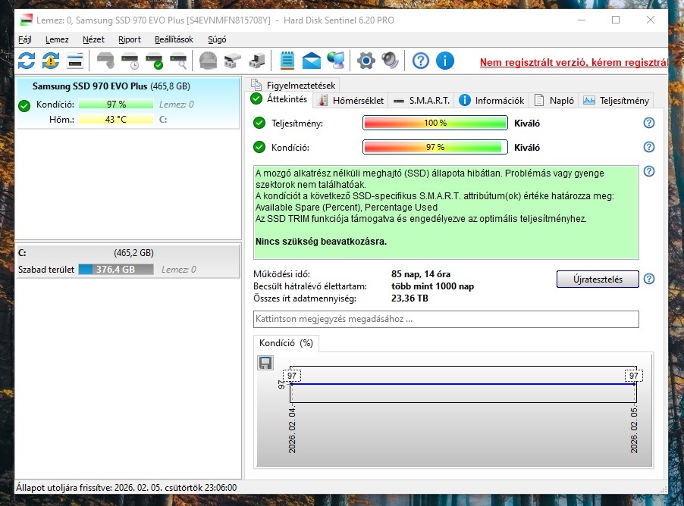684x506 pixels.
Task: Click the disk with magnifying glass icon
Action: coord(178,61)
